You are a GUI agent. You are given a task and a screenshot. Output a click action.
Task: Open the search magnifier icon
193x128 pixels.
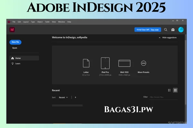166,30
